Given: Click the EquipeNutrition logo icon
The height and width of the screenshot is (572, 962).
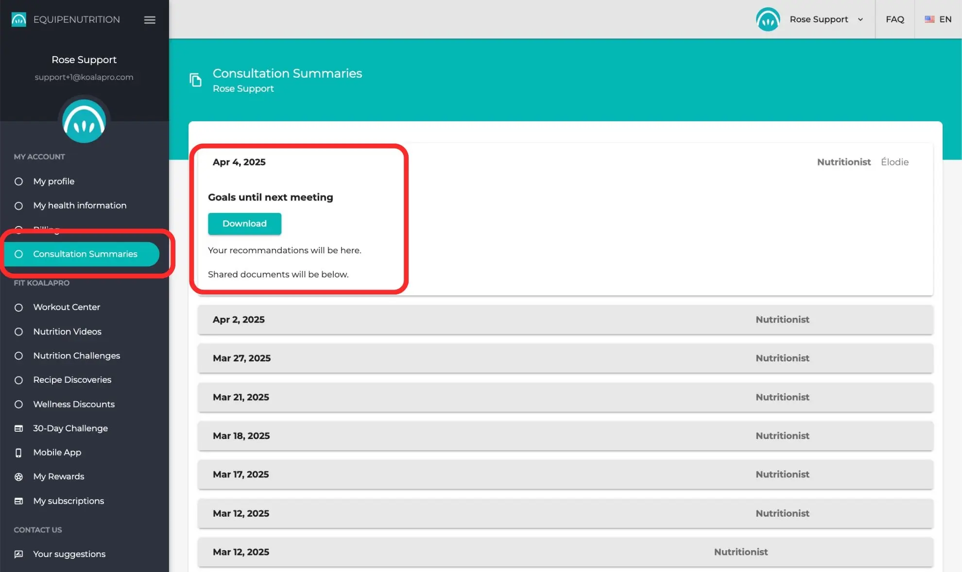Looking at the screenshot, I should (18, 19).
